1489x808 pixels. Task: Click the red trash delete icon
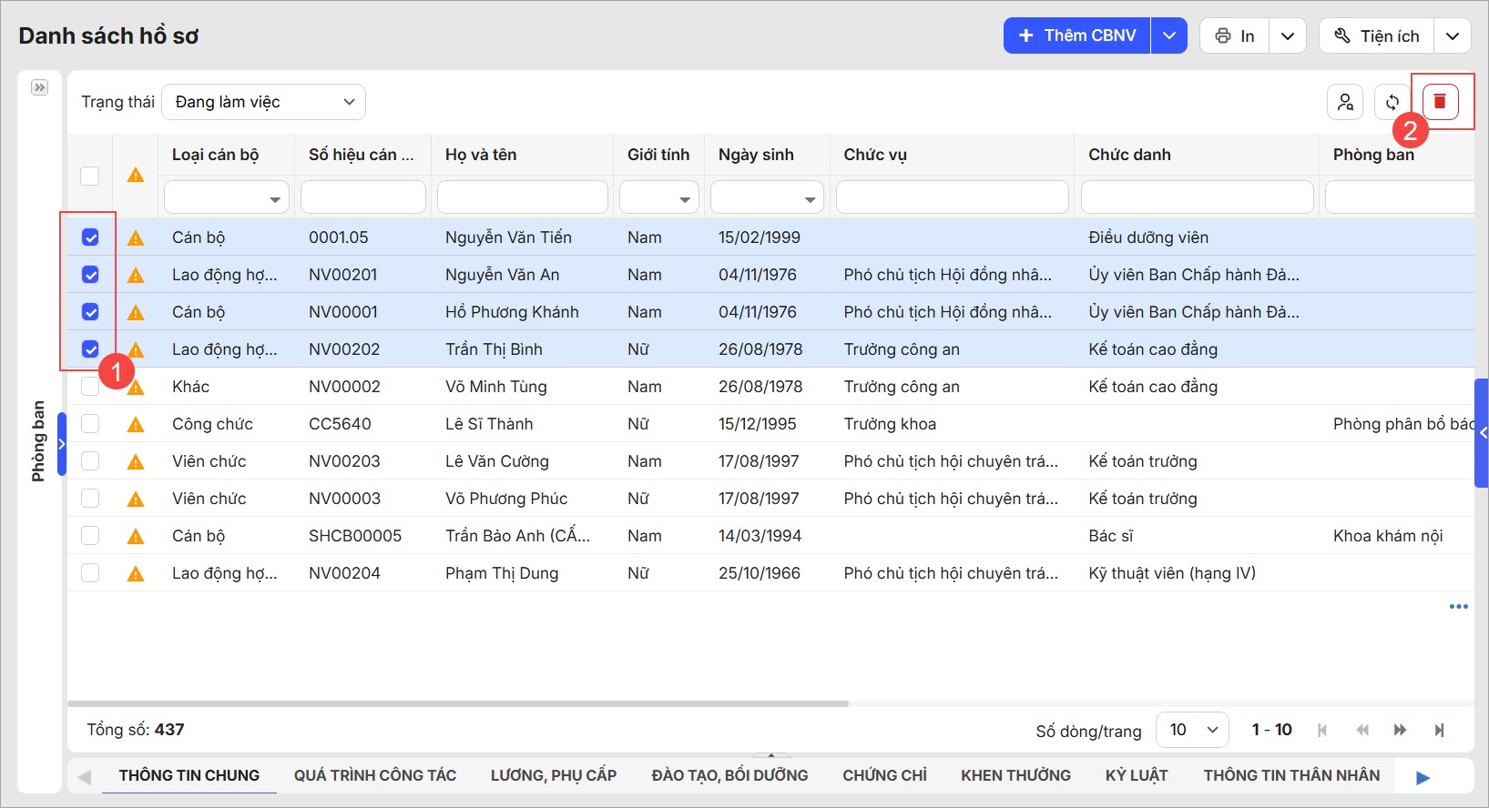pos(1440,102)
